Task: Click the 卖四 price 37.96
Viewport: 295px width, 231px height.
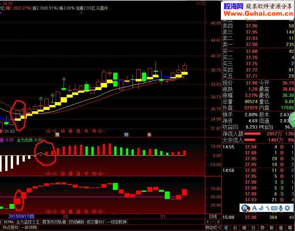Action: coord(252,26)
